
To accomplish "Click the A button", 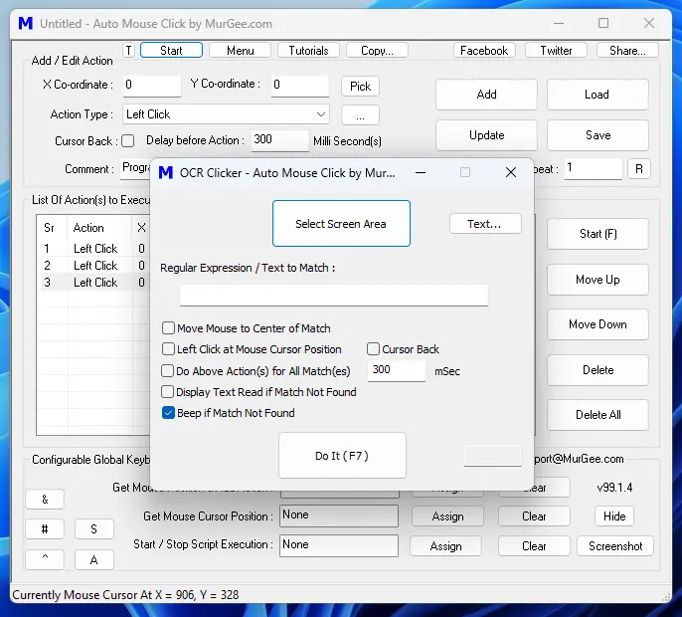I will point(93,559).
